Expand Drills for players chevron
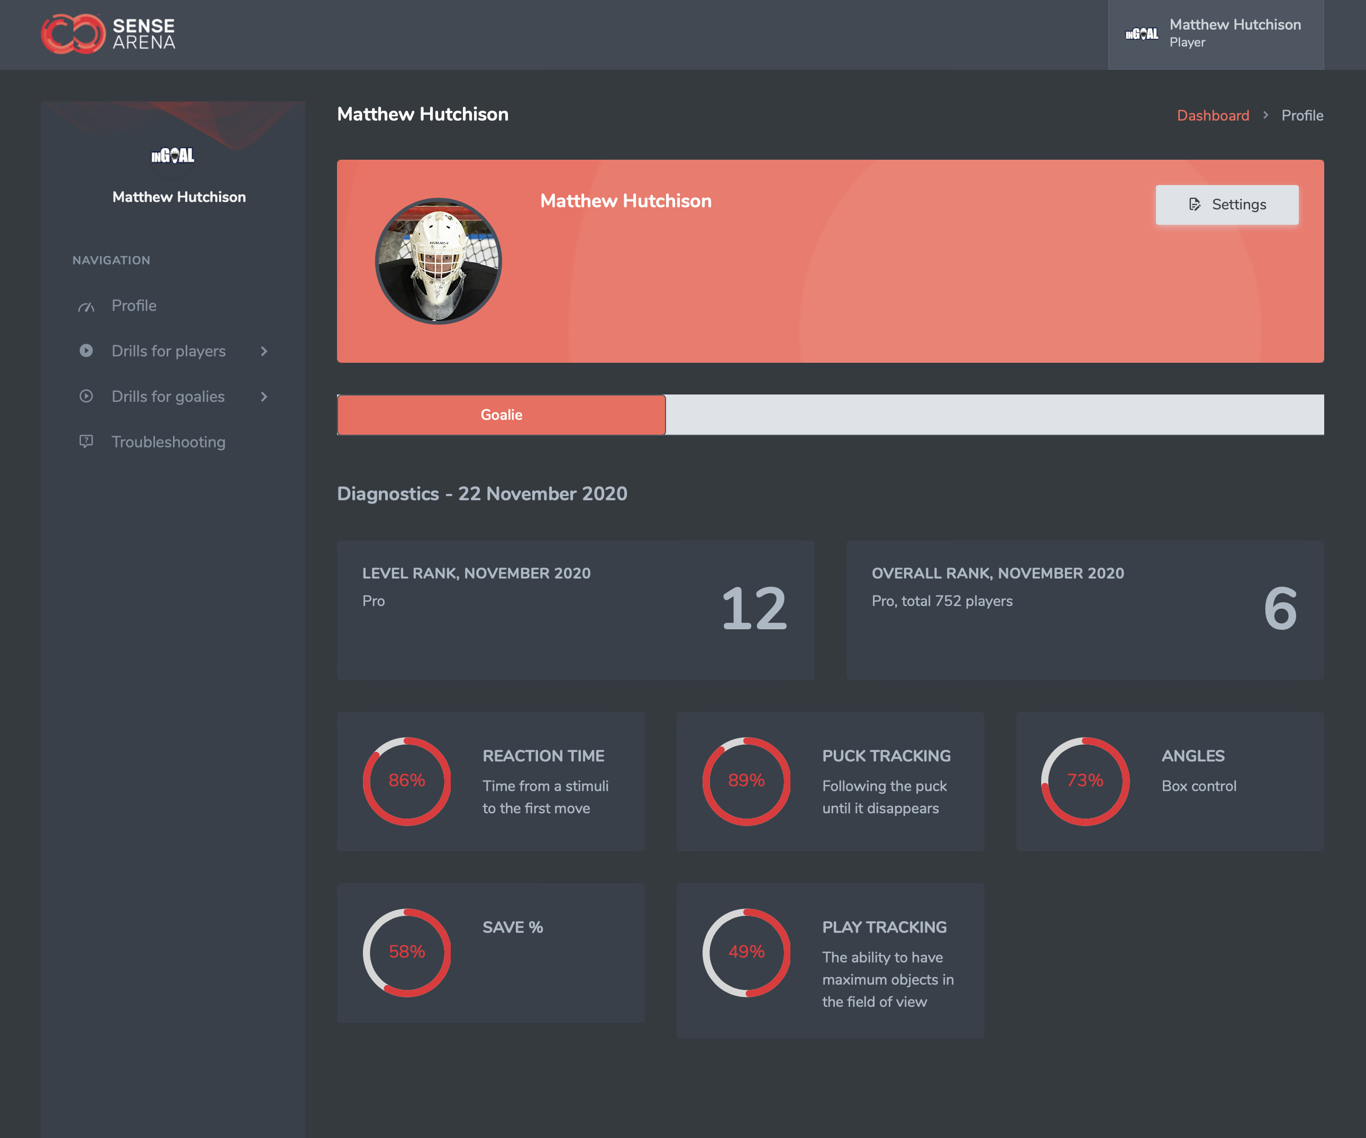The width and height of the screenshot is (1366, 1138). (264, 351)
